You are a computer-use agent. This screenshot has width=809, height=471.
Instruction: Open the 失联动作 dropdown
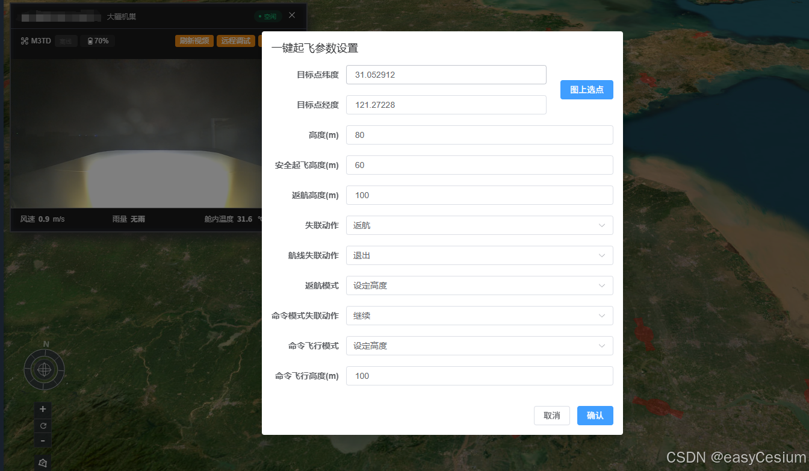480,225
